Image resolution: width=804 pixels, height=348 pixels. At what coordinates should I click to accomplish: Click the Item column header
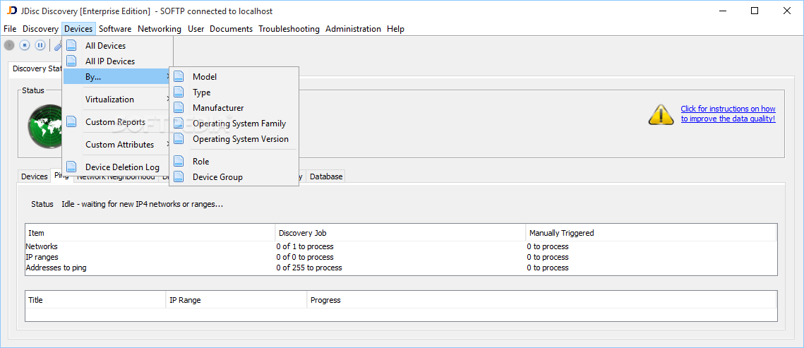coord(150,233)
